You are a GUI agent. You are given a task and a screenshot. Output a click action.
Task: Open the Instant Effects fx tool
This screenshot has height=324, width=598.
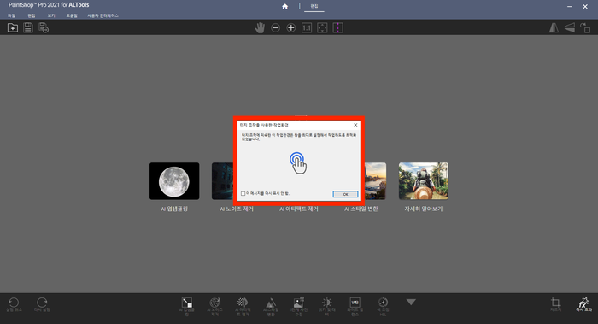coord(583,304)
